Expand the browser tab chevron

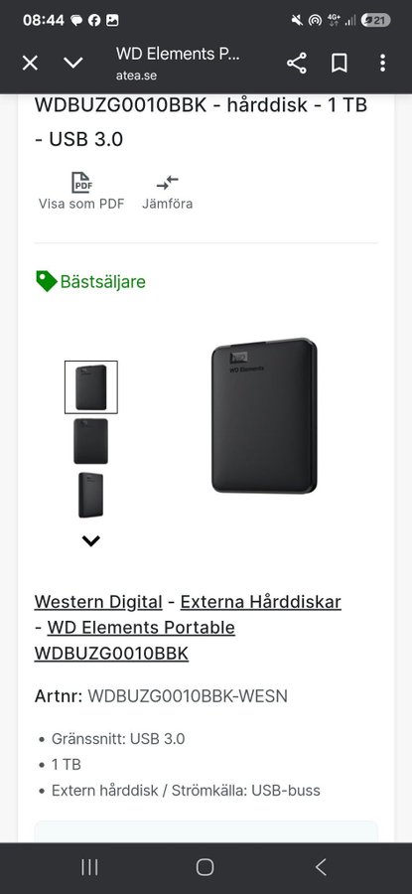pos(72,63)
